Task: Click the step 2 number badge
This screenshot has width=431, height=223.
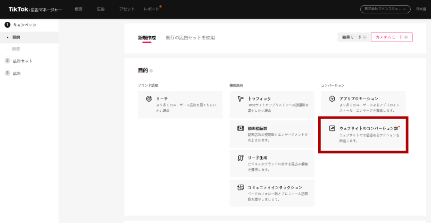Action: (7, 61)
